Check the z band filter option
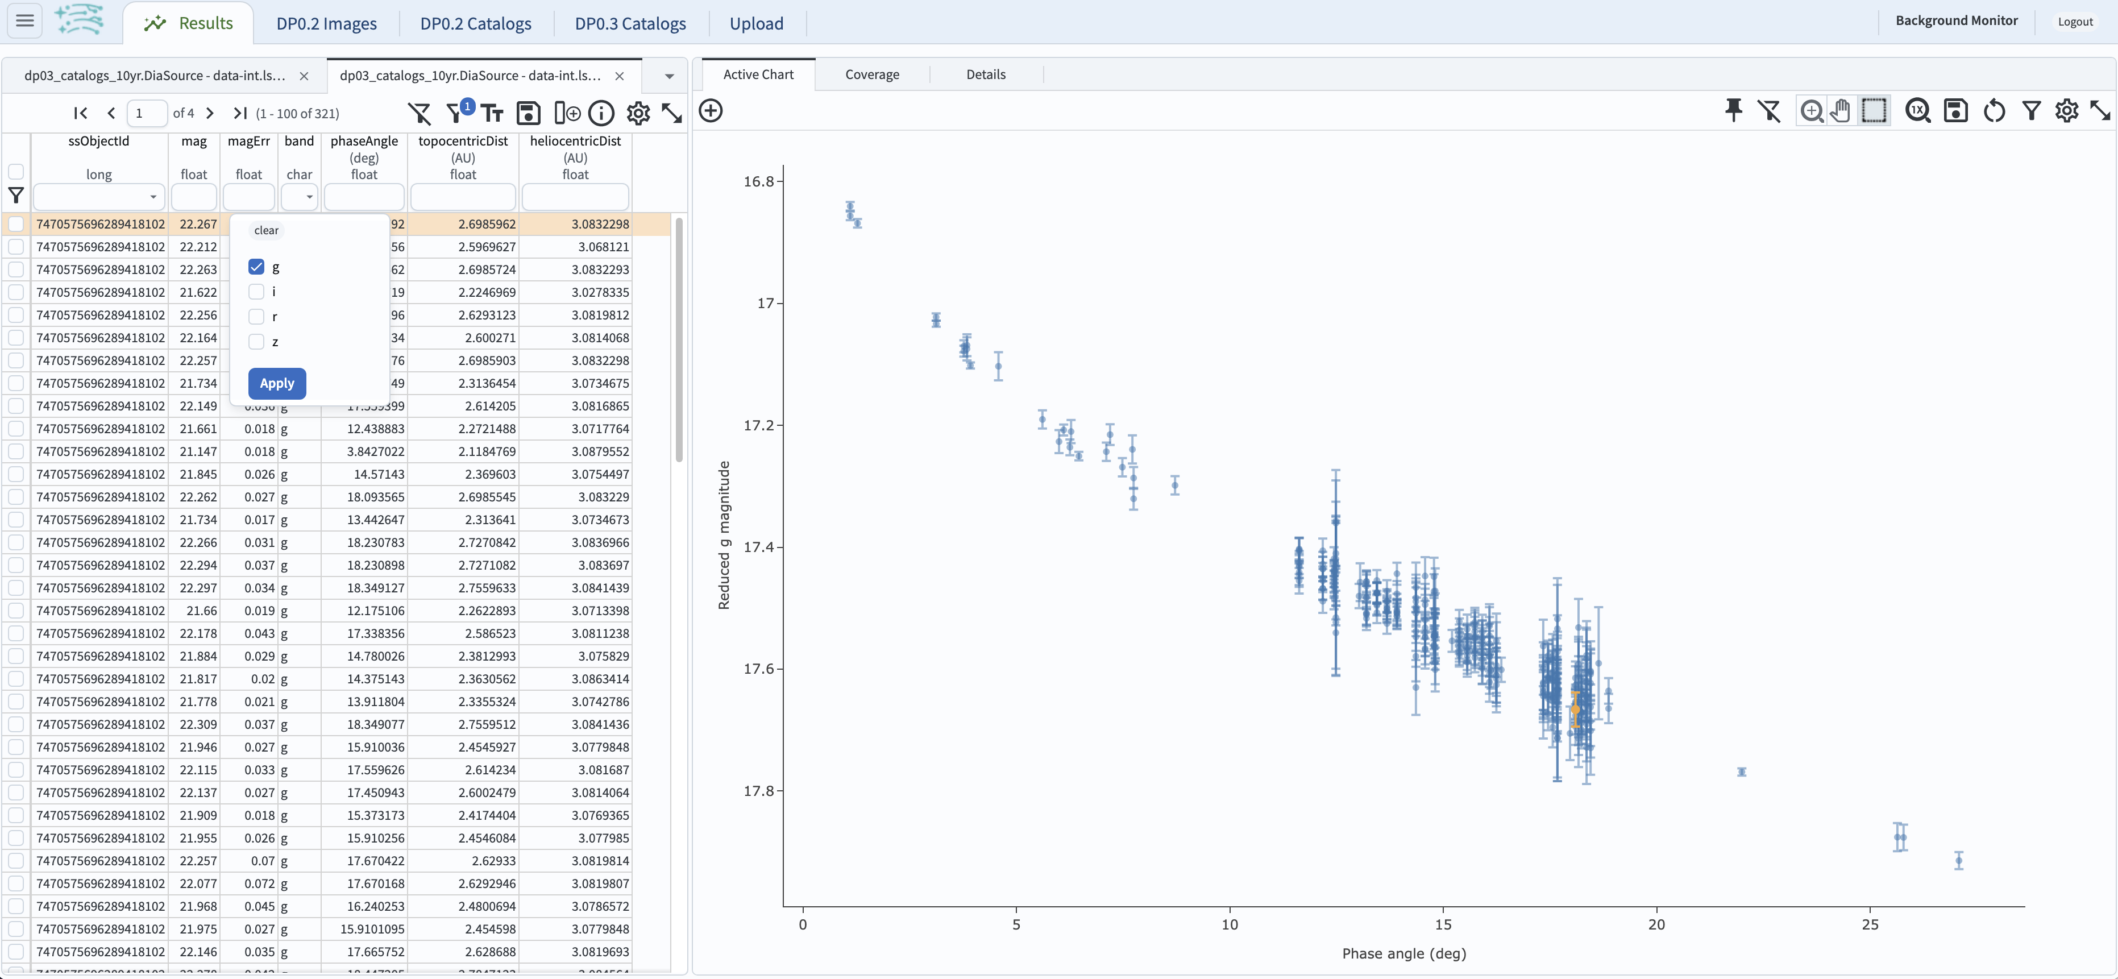 click(256, 341)
